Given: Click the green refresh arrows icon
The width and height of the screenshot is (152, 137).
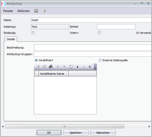Looking at the screenshot, I should 45,11.
